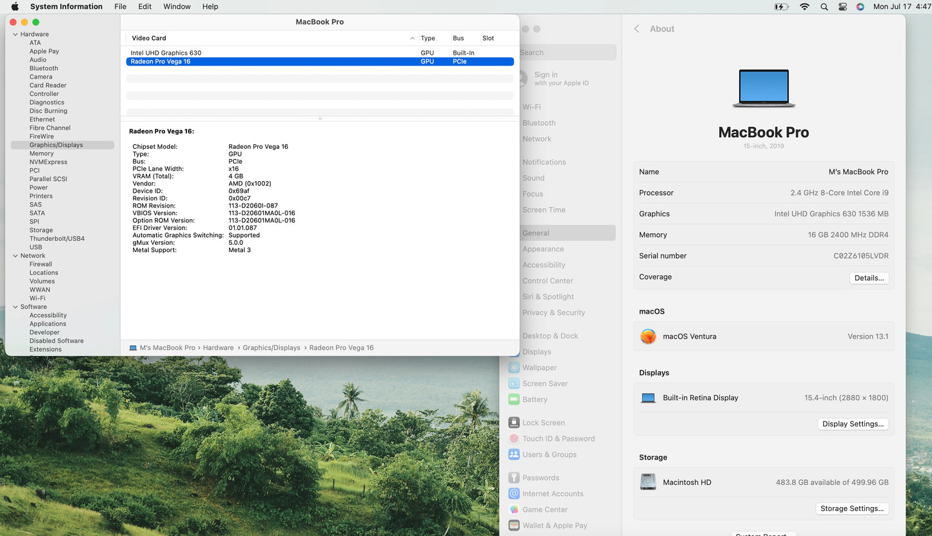Open the Apple menu
Screen dimensions: 932x536
coord(15,6)
